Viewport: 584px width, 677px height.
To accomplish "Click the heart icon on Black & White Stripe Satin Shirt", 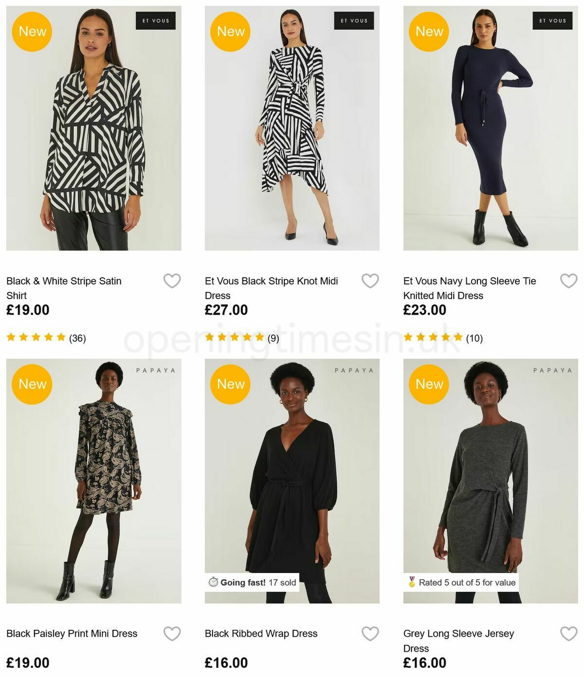I will (171, 281).
